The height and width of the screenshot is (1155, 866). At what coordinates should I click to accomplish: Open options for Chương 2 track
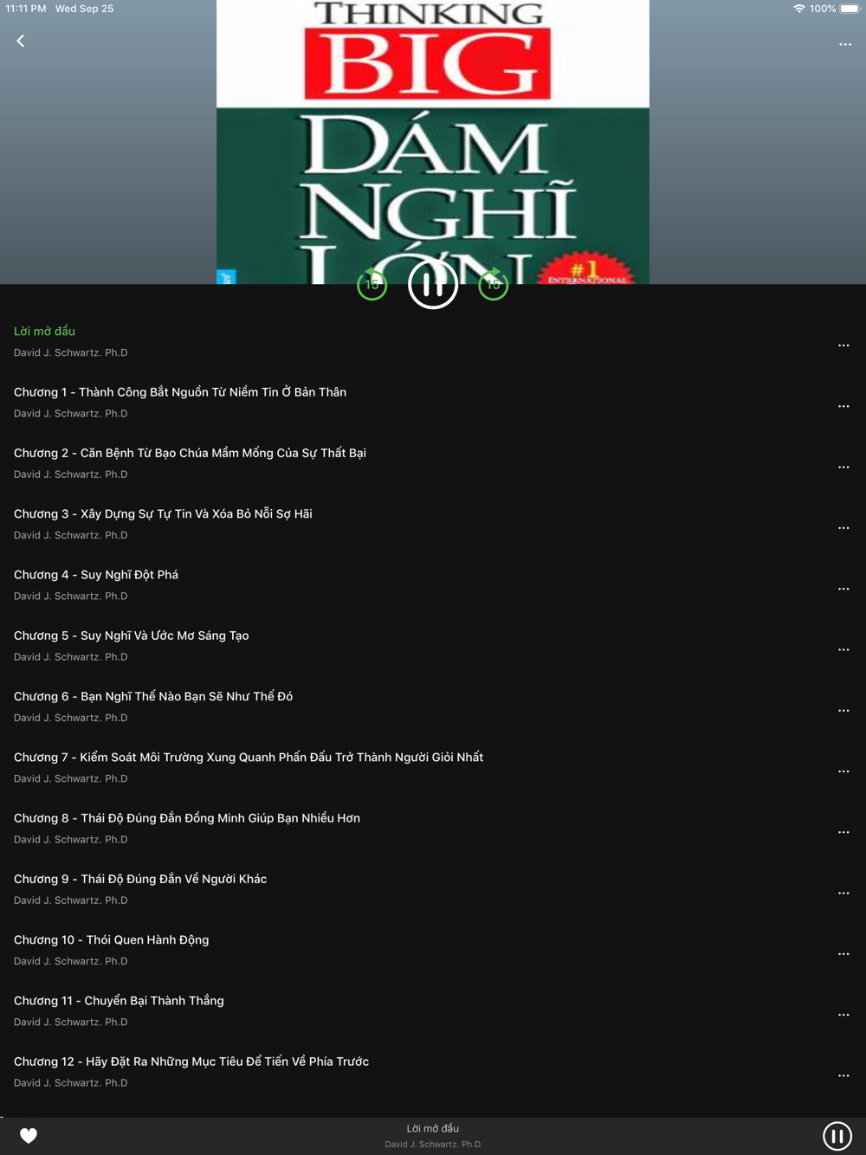click(x=843, y=467)
